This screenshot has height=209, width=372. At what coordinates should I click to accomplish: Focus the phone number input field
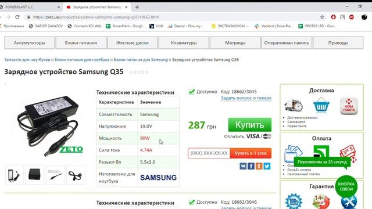(x=209, y=153)
